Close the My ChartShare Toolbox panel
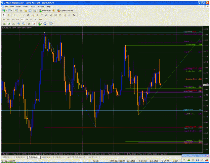 pos(207,156)
